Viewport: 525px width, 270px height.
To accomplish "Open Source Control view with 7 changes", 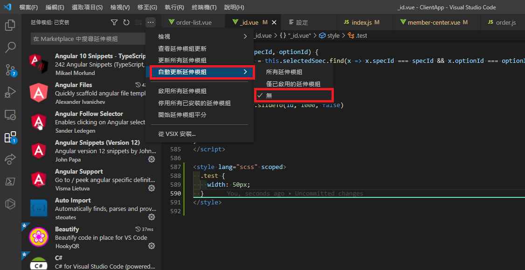I will pos(10,70).
